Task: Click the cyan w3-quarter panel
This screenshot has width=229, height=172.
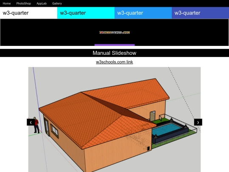Action: (x=86, y=13)
